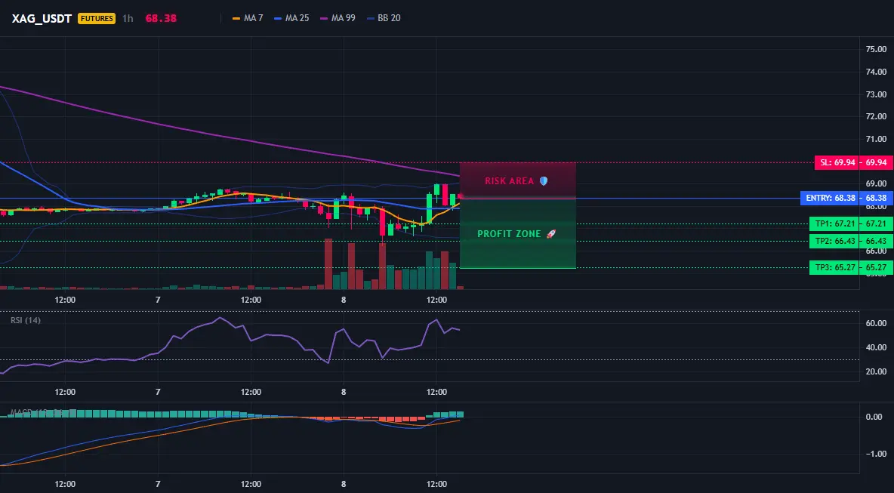Screen dimensions: 894x493
Task: Click 0.00 on the MACD axis
Action: (x=874, y=418)
